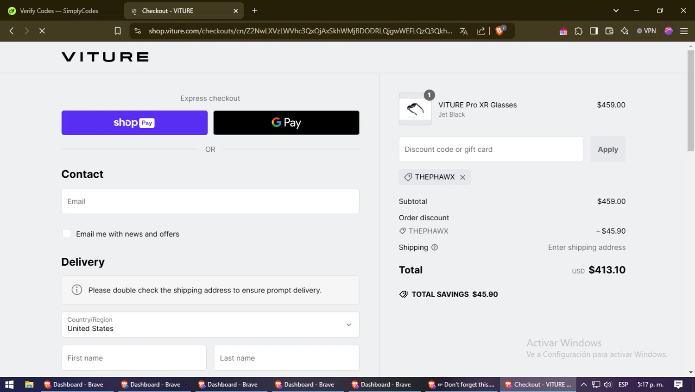The width and height of the screenshot is (695, 392).
Task: Open a new browser tab
Action: [254, 11]
